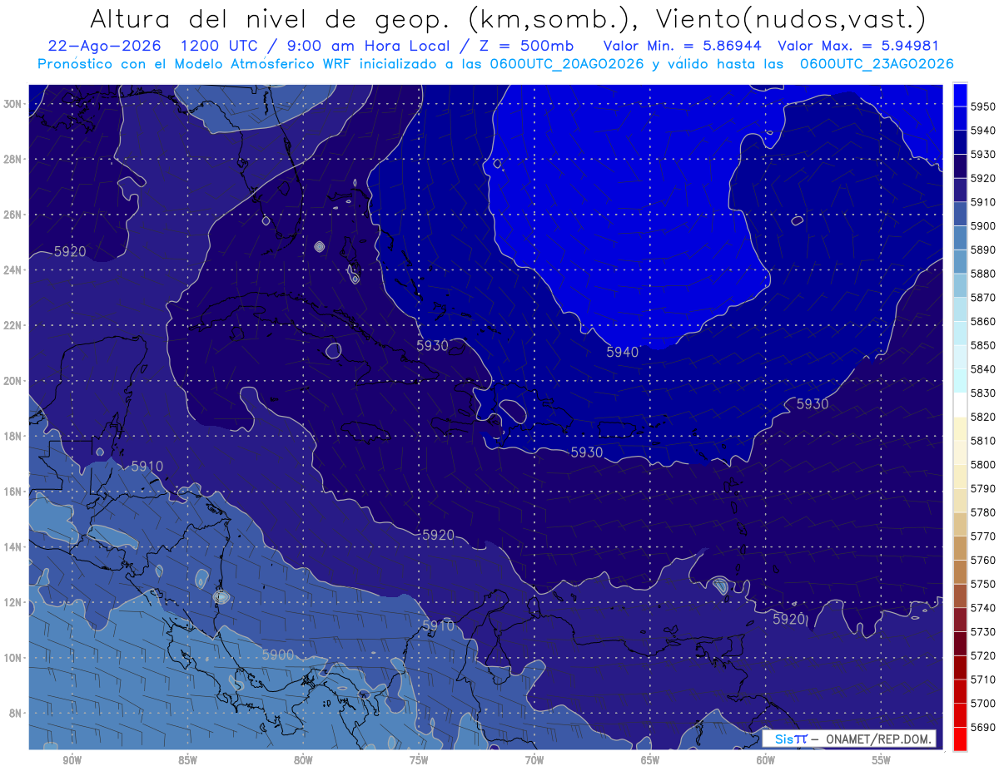Click the 'SisTT – ONAMET/REP.DOM.' credit box

tap(849, 739)
